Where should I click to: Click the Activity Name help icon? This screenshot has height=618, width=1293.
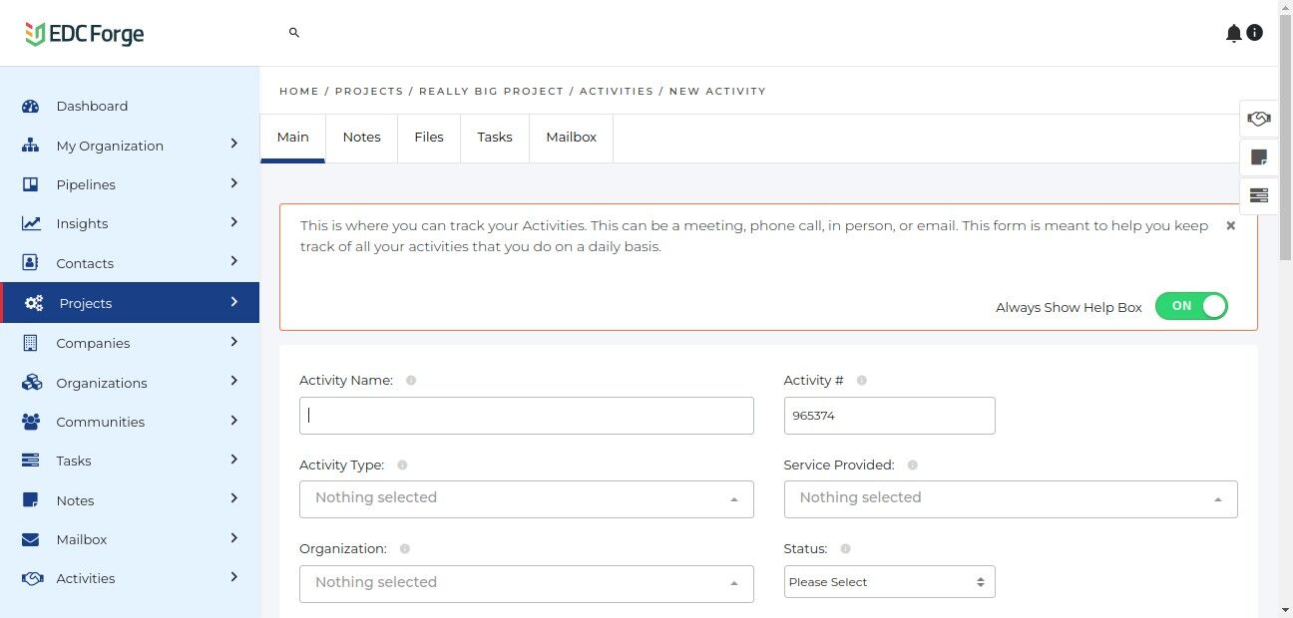point(411,381)
